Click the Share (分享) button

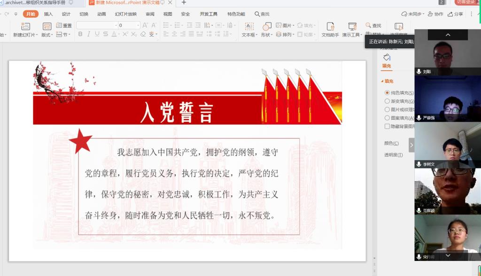coord(456,14)
